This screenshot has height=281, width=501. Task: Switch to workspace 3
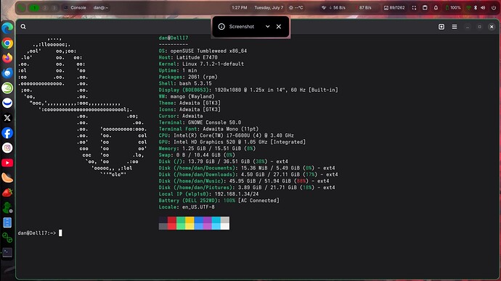(54, 8)
